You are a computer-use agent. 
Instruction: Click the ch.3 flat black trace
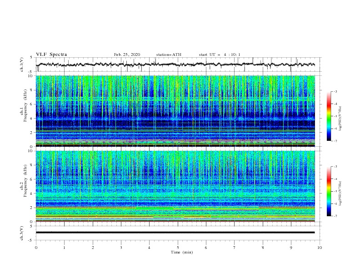pos(175,233)
